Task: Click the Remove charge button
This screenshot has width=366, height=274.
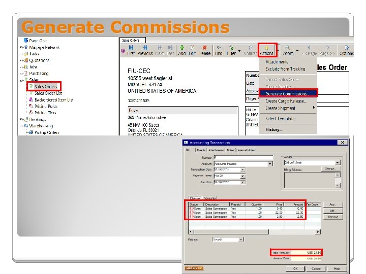Action: 333,217
